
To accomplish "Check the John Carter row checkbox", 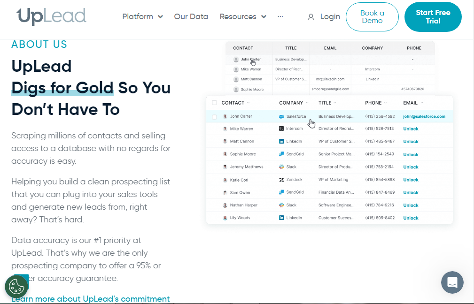I will coord(214,117).
